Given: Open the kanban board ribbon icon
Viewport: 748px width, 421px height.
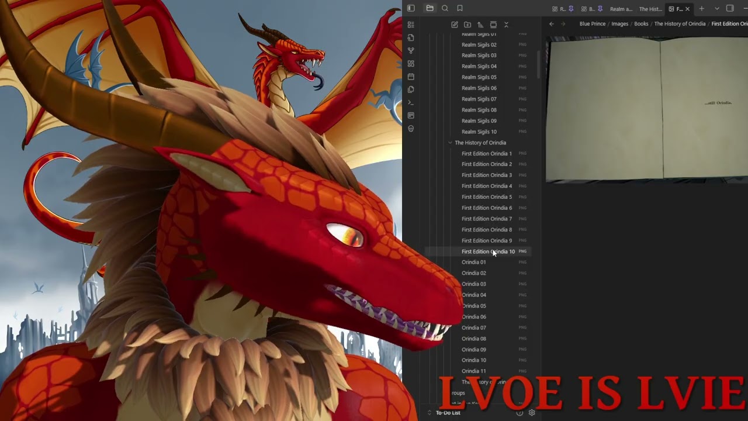Looking at the screenshot, I should click(411, 115).
